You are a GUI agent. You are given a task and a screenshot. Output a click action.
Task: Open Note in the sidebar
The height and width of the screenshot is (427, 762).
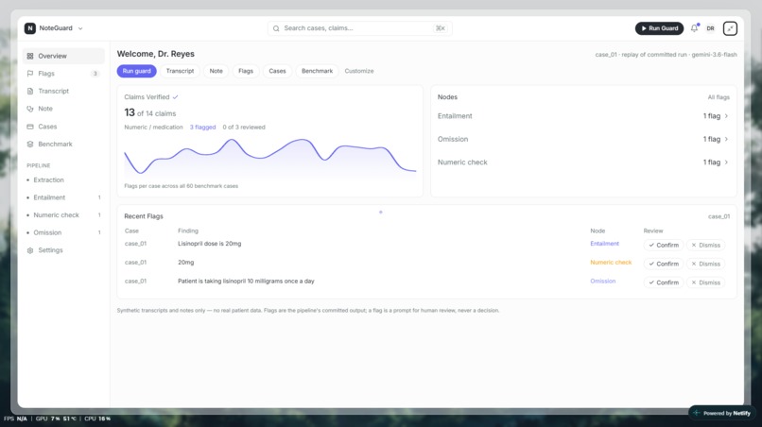pos(63,109)
